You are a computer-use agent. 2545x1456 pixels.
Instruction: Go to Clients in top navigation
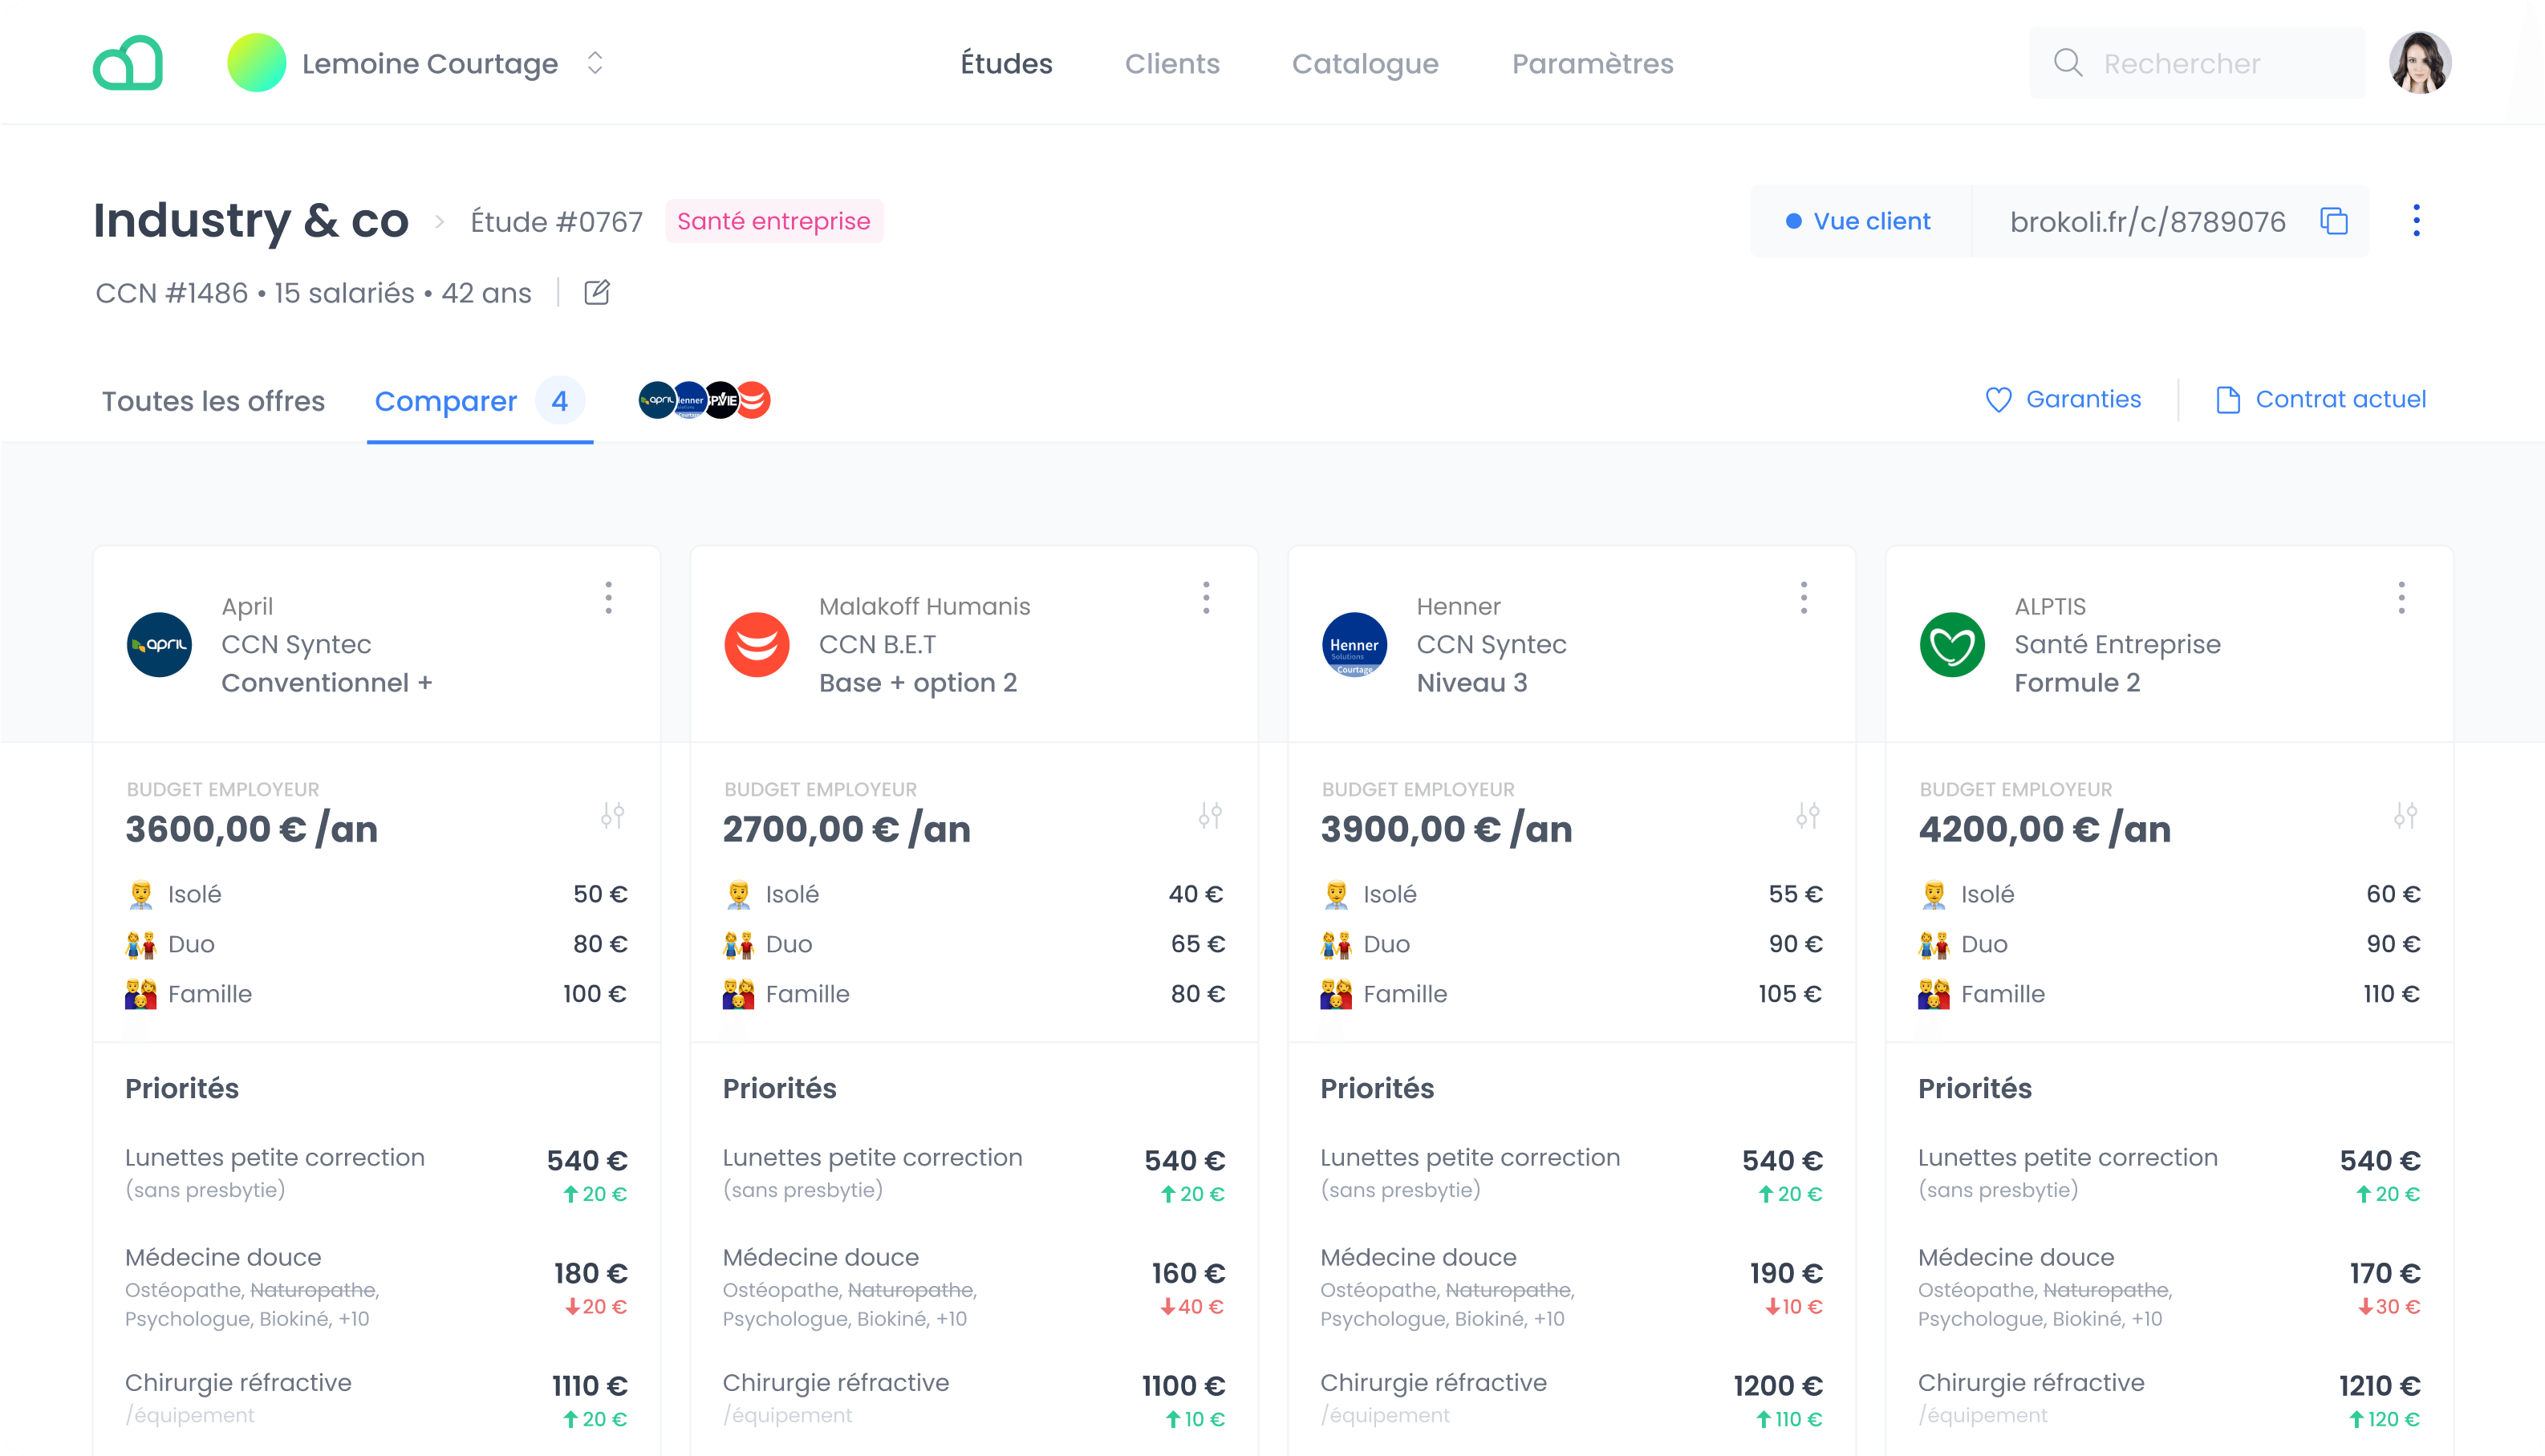click(1172, 64)
